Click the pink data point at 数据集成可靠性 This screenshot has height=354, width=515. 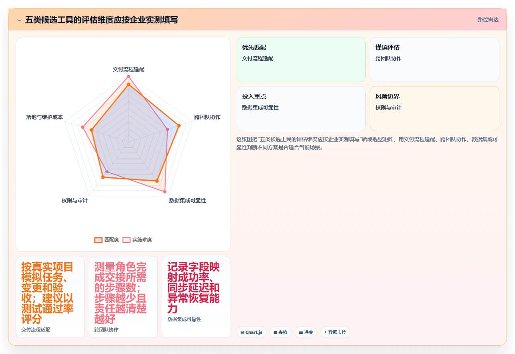[165, 192]
